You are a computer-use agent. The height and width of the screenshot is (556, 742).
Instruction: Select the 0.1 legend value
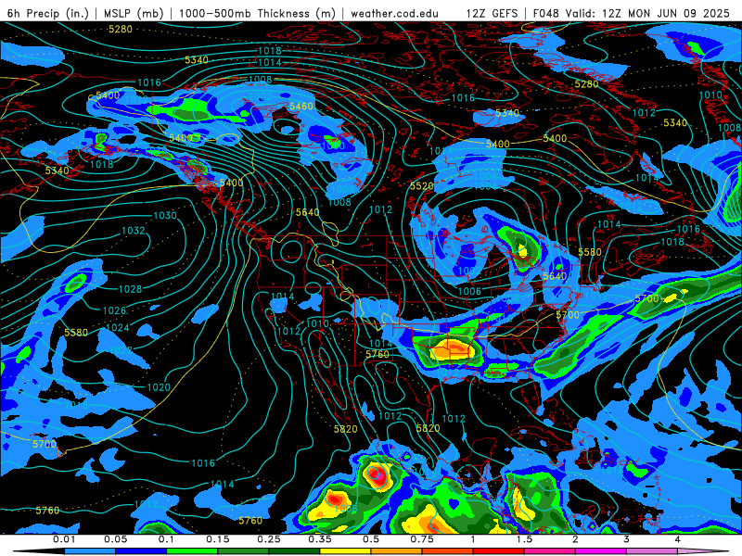click(166, 539)
